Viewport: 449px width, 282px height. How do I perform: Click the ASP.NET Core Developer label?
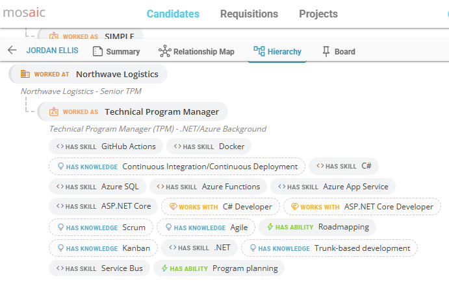pyautogui.click(x=389, y=207)
